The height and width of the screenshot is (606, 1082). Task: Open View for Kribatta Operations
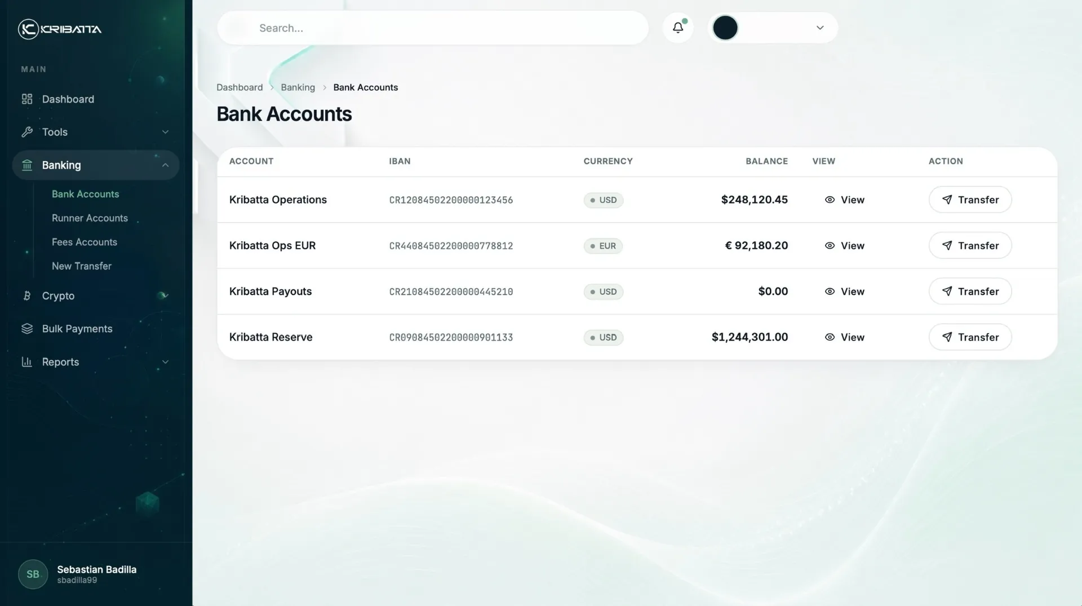coord(844,200)
